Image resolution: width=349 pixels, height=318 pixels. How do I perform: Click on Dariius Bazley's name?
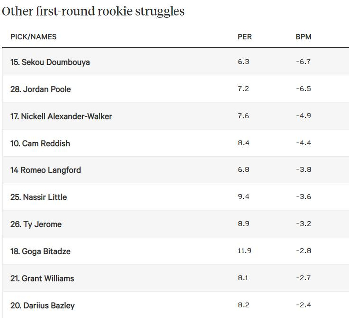pyautogui.click(x=42, y=305)
